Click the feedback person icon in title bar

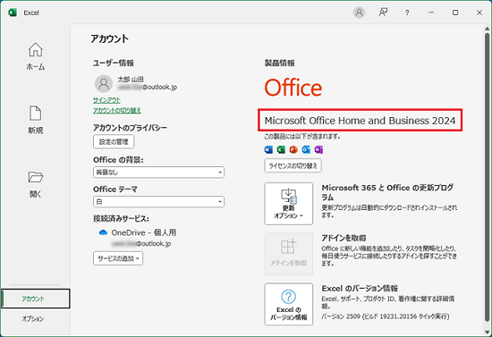coord(383,13)
